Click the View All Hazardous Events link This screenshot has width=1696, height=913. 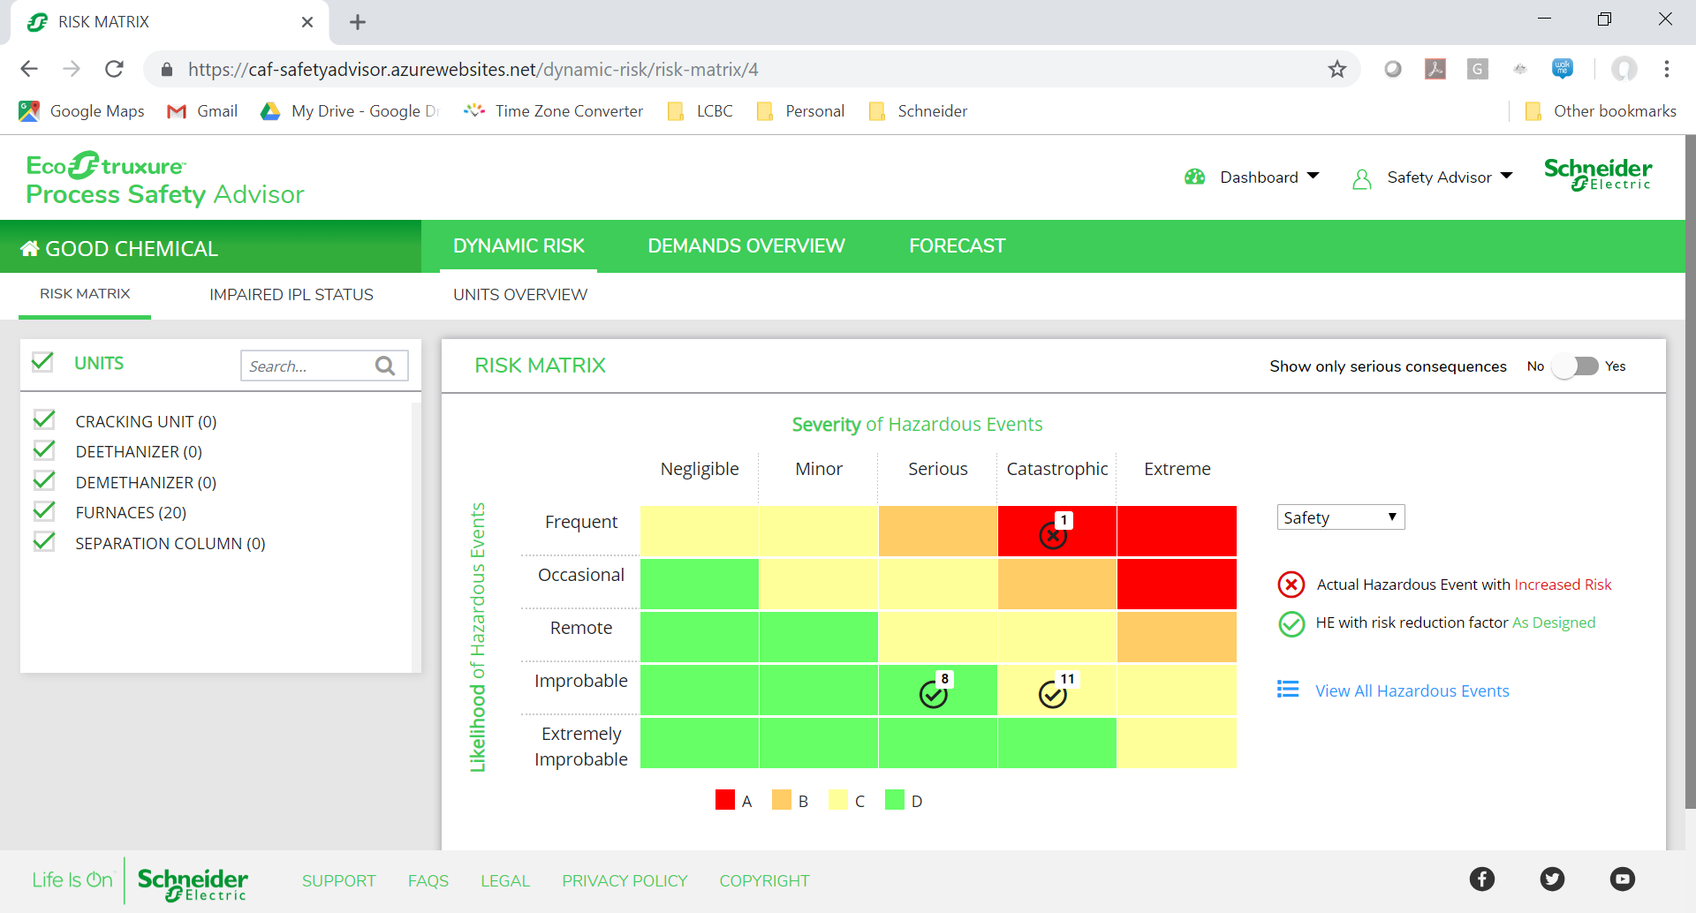pyautogui.click(x=1412, y=690)
